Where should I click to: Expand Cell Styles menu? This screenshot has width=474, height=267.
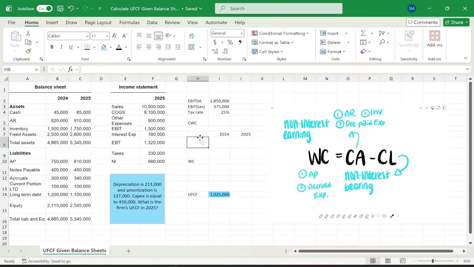(267, 52)
